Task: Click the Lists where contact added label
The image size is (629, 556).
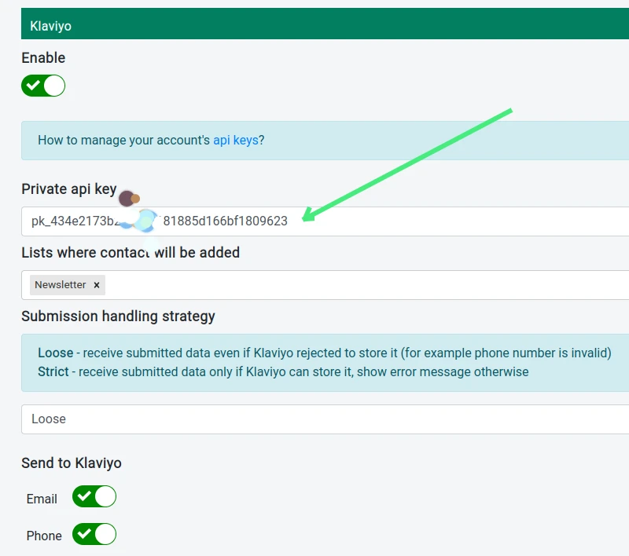Action: 131,253
